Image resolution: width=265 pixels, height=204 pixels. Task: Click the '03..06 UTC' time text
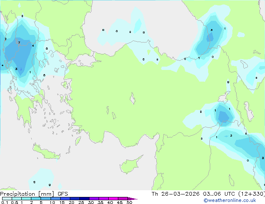(219, 194)
